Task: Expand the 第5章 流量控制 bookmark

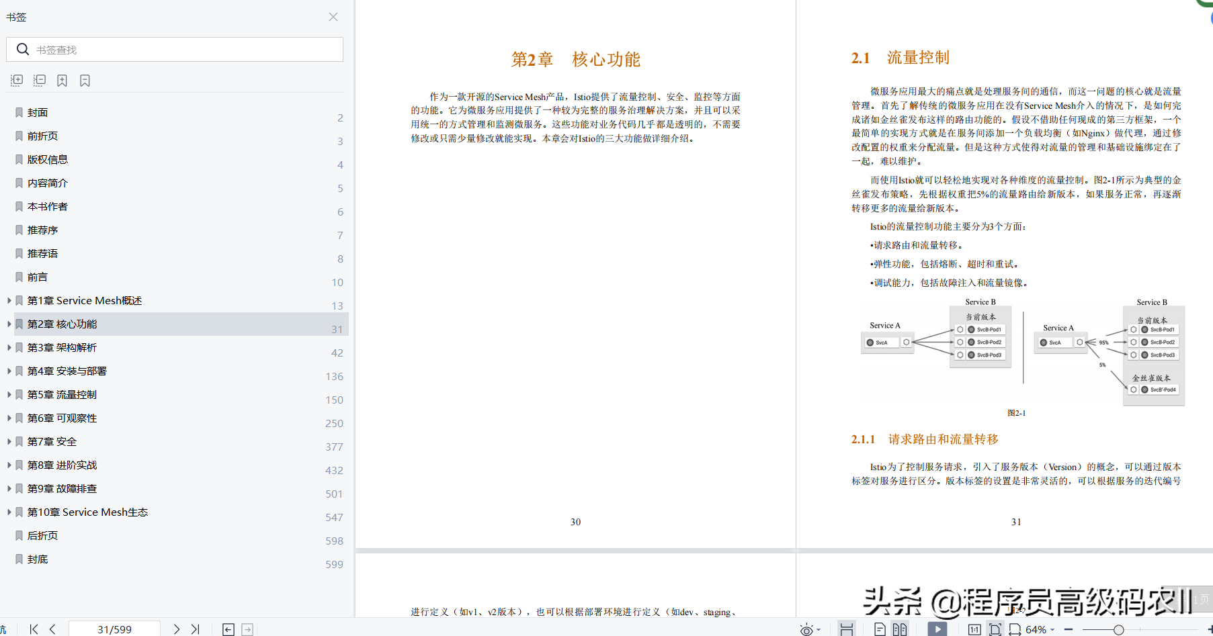Action: (9, 394)
